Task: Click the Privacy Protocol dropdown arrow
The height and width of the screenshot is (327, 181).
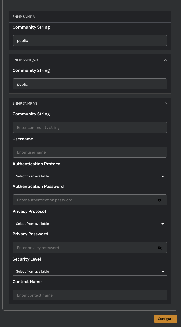Action: 162,223
